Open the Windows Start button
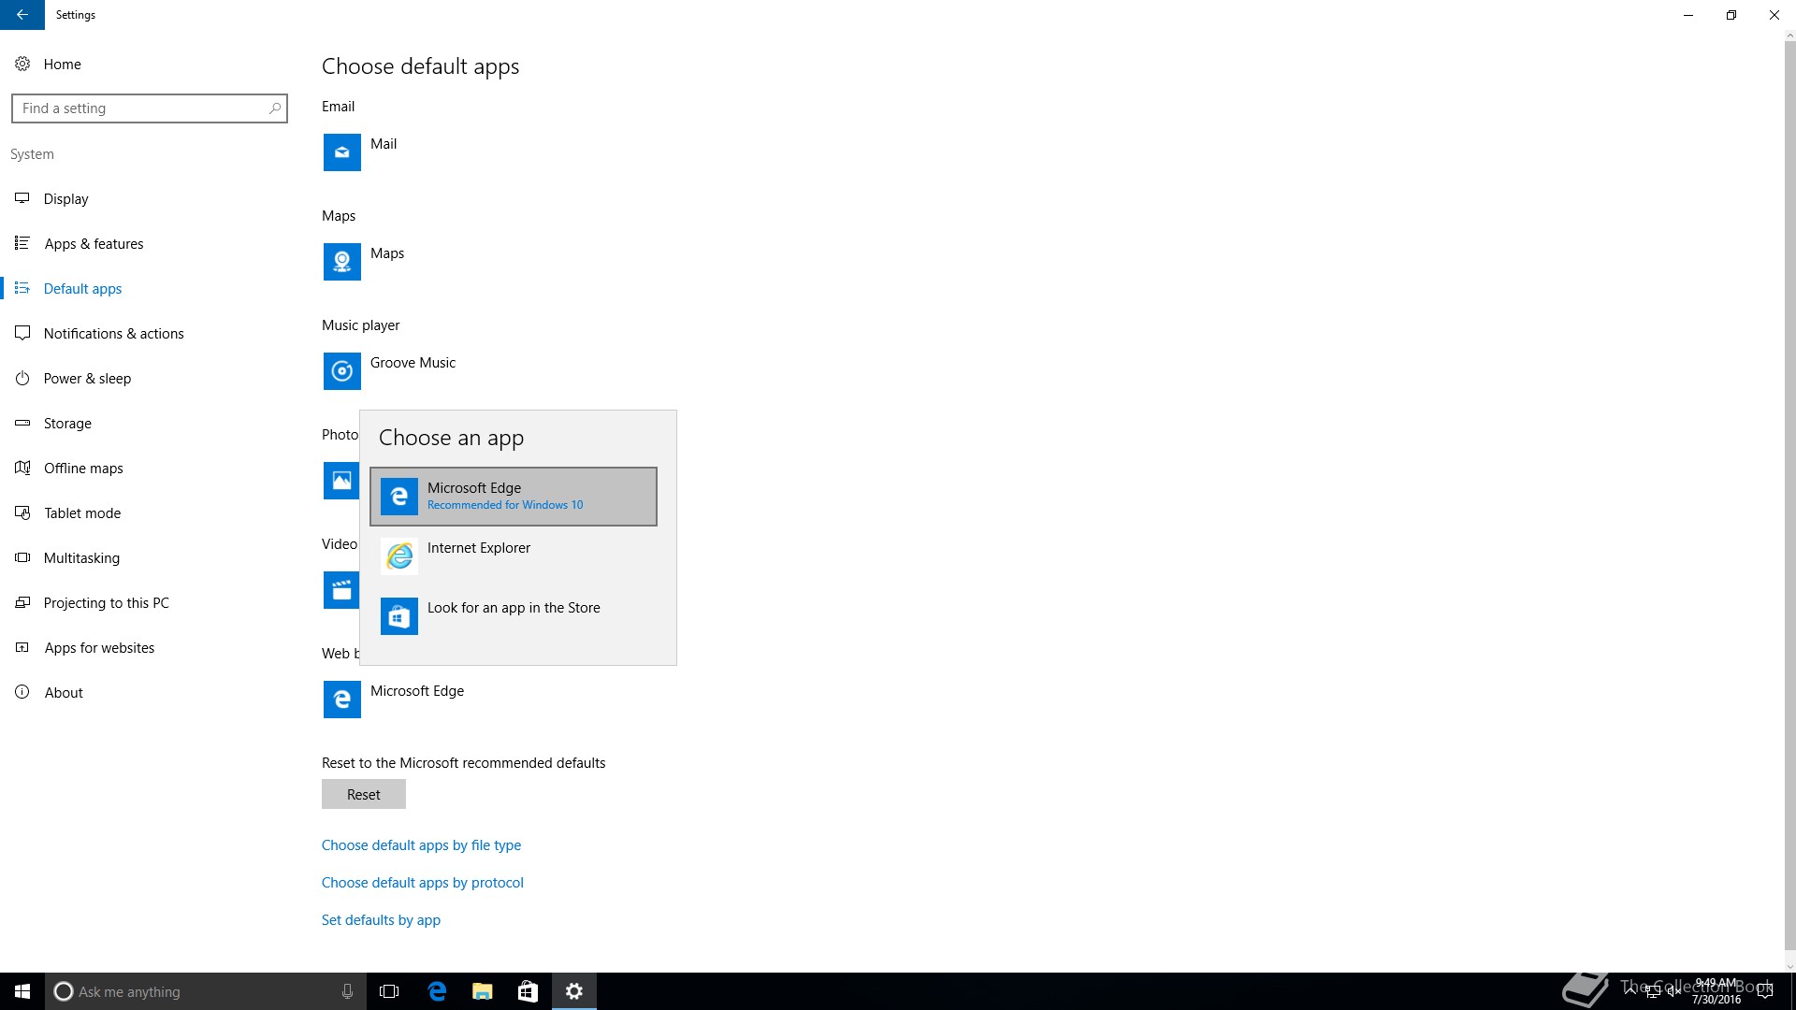This screenshot has width=1796, height=1010. coord(22,991)
